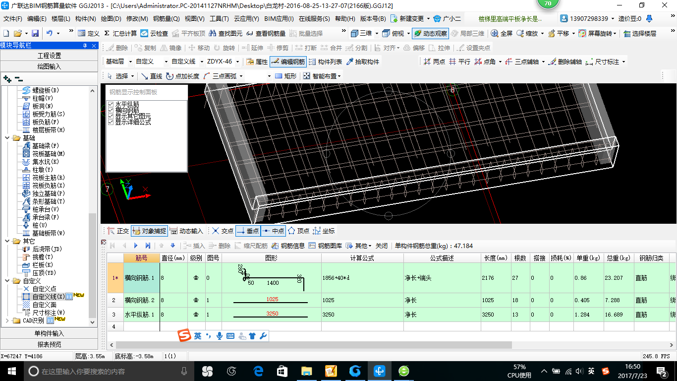Select the 直线 line drawing tool
The width and height of the screenshot is (677, 381).
(152, 76)
